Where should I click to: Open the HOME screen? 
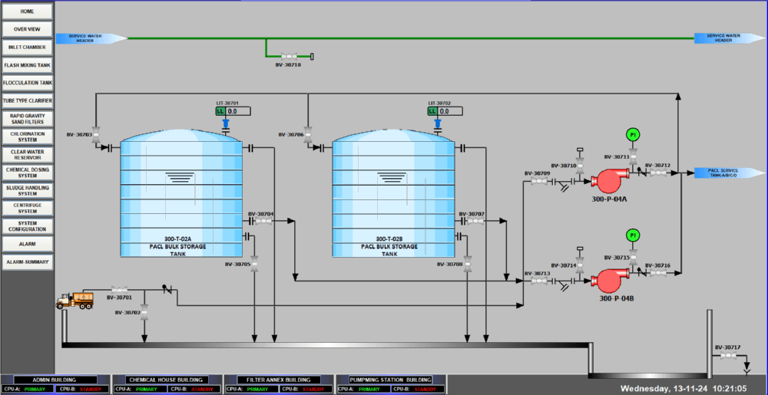click(x=27, y=12)
